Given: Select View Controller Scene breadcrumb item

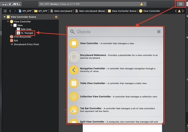Looking at the screenshot, I should 122,11.
